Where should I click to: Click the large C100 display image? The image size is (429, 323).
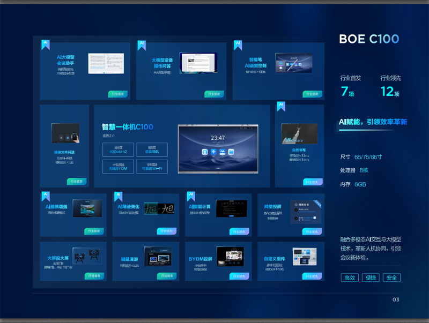coord(218,149)
